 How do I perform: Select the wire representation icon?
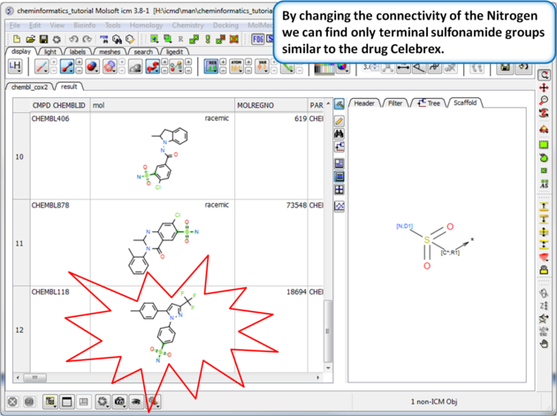click(x=41, y=67)
